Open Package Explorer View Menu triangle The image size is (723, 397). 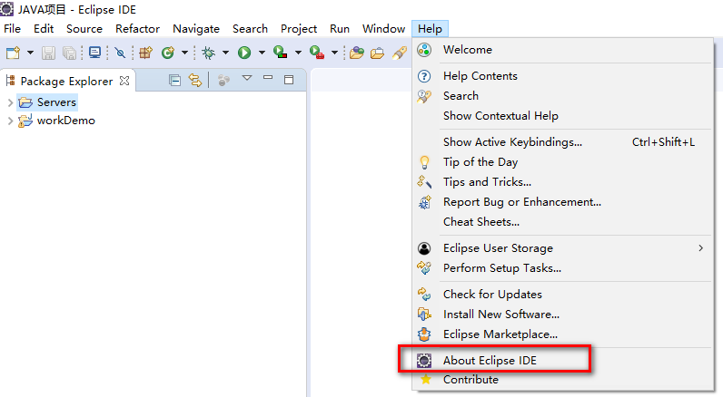(x=247, y=78)
